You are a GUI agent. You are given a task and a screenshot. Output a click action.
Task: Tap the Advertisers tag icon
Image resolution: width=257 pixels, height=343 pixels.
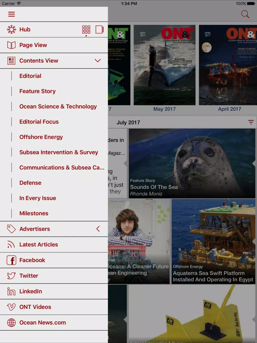click(11, 229)
